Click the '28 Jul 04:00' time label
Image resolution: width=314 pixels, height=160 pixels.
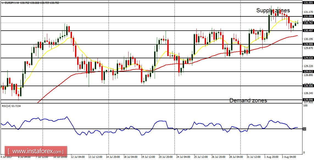point(235,157)
